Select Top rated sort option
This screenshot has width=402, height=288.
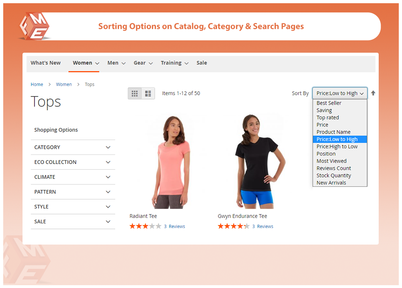(x=340, y=117)
